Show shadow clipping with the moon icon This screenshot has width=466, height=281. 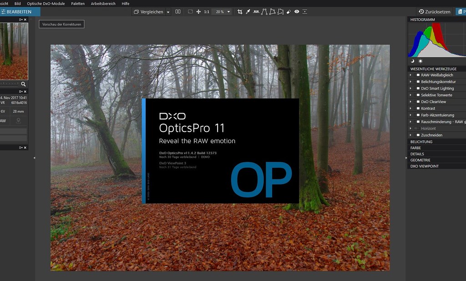(412, 61)
